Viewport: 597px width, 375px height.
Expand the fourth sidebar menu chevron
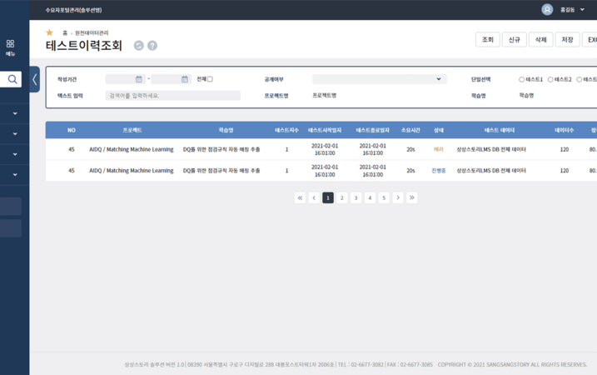tap(15, 174)
